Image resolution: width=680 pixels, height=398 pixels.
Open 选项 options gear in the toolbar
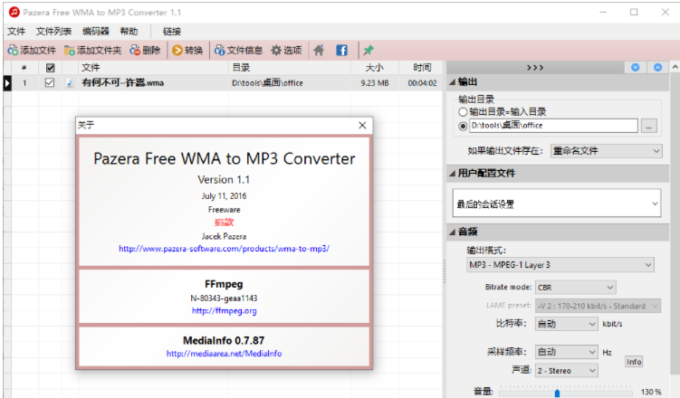click(x=286, y=51)
